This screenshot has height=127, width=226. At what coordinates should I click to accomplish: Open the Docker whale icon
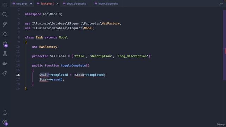(5, 64)
